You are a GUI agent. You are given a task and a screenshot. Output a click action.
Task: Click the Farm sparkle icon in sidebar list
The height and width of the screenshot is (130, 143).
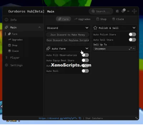[9, 34]
